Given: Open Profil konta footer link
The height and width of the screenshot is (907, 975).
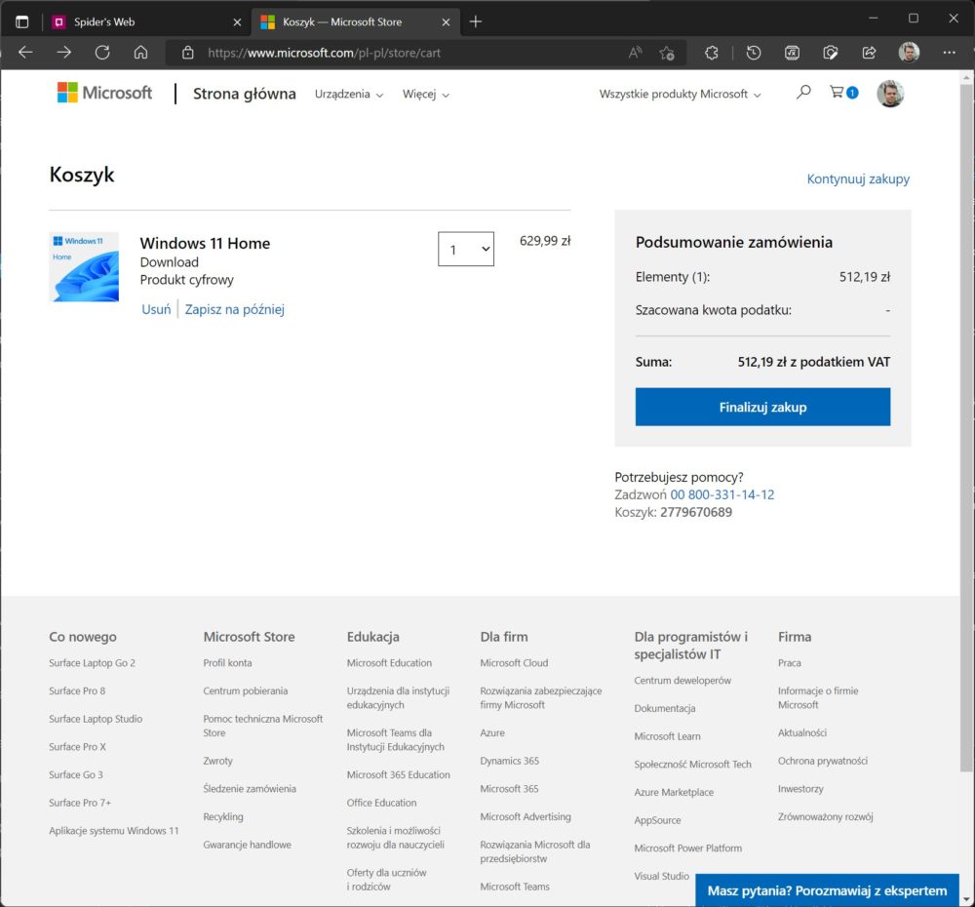Looking at the screenshot, I should tap(227, 663).
